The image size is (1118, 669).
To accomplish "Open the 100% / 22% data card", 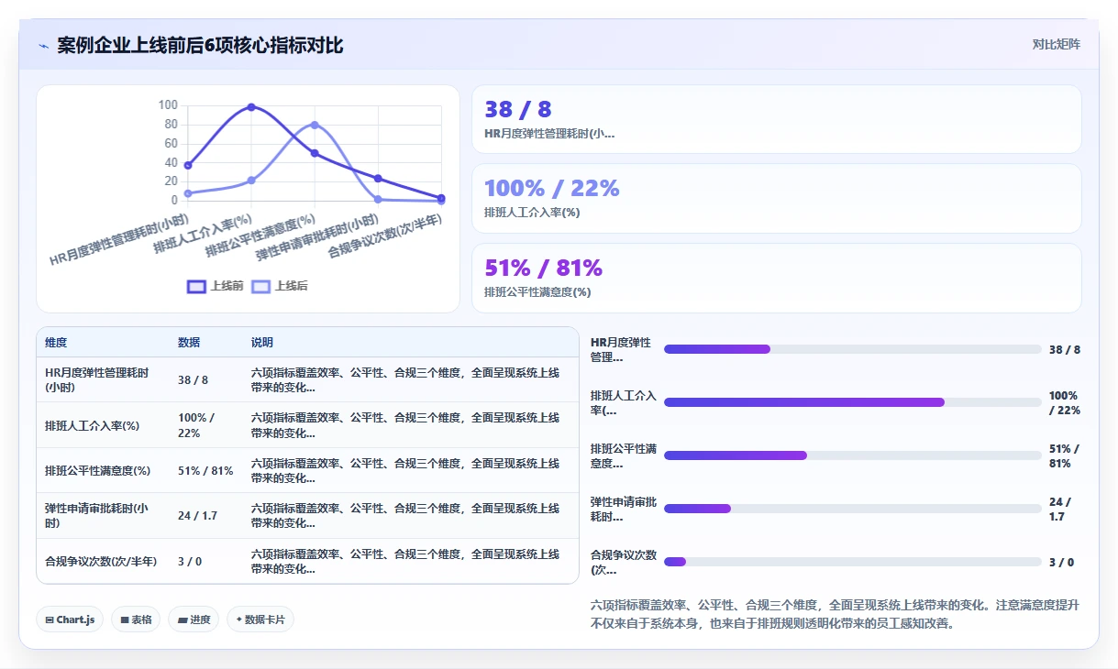I will [x=776, y=198].
